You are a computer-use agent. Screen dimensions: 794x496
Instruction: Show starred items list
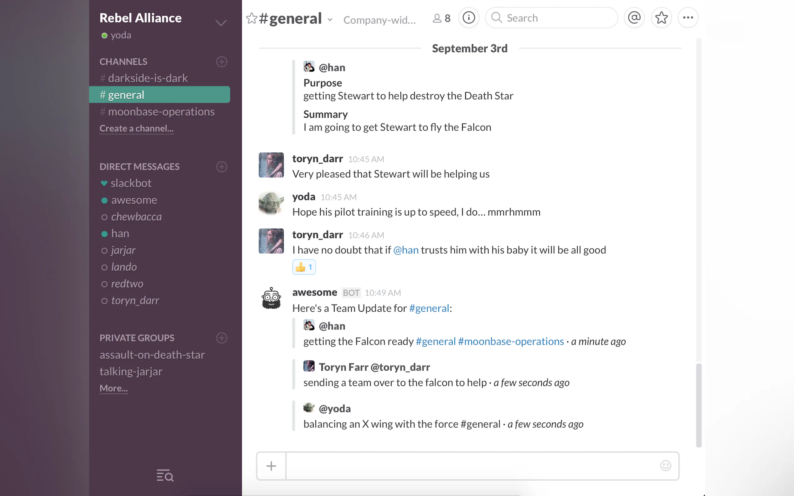click(661, 18)
